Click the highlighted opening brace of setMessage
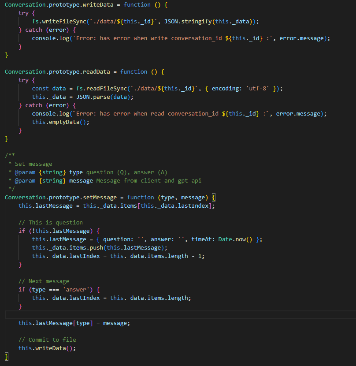Image resolution: width=356 pixels, height=366 pixels. click(213, 198)
